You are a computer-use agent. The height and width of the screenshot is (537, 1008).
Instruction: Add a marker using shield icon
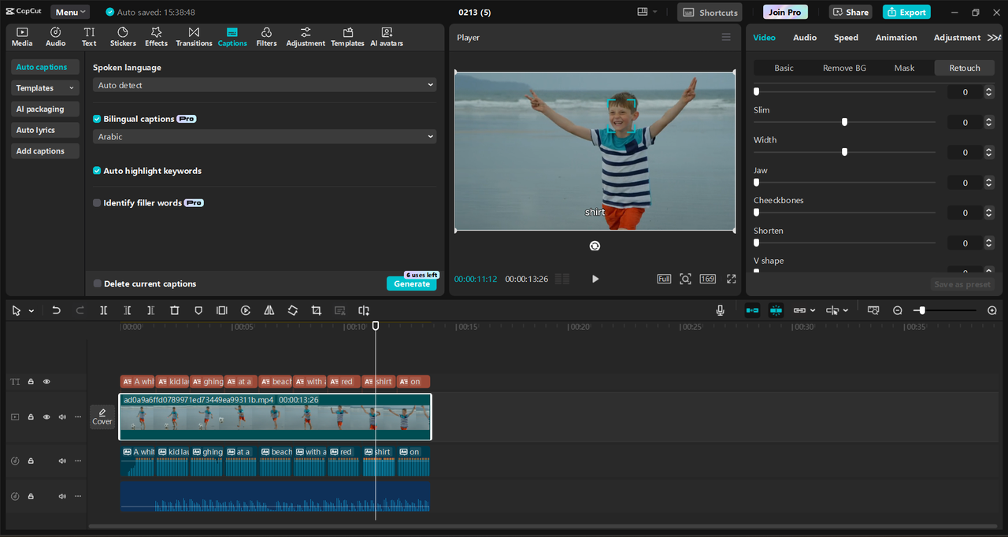pyautogui.click(x=198, y=311)
